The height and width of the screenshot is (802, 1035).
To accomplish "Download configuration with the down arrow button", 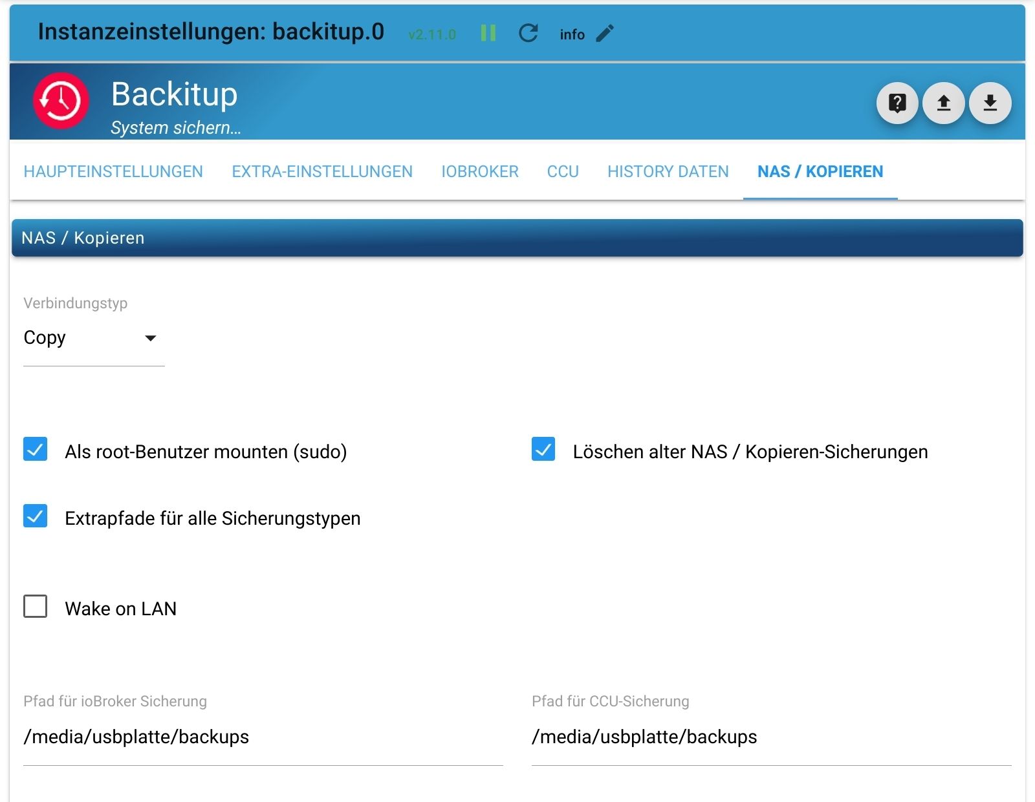I will [990, 103].
